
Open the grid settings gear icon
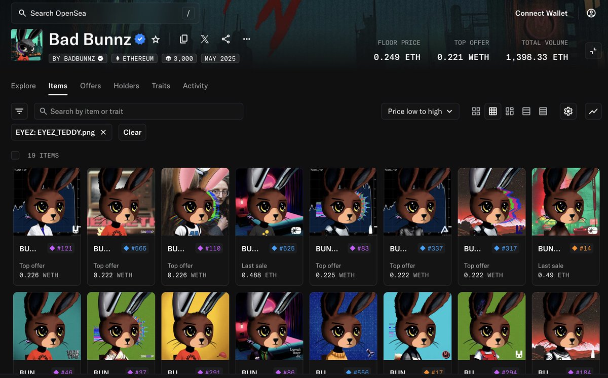tap(568, 111)
